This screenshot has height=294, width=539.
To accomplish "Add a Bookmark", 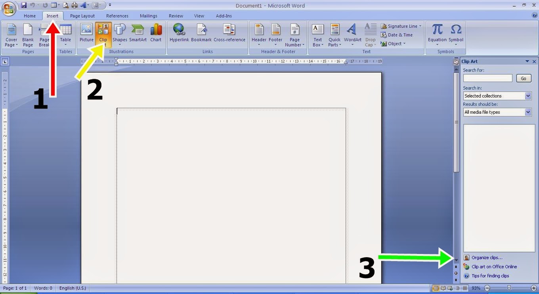I will click(201, 33).
